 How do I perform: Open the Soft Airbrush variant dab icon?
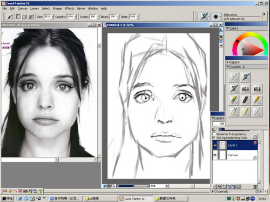[215, 17]
